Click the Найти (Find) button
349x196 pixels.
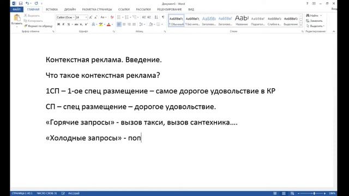click(x=314, y=15)
